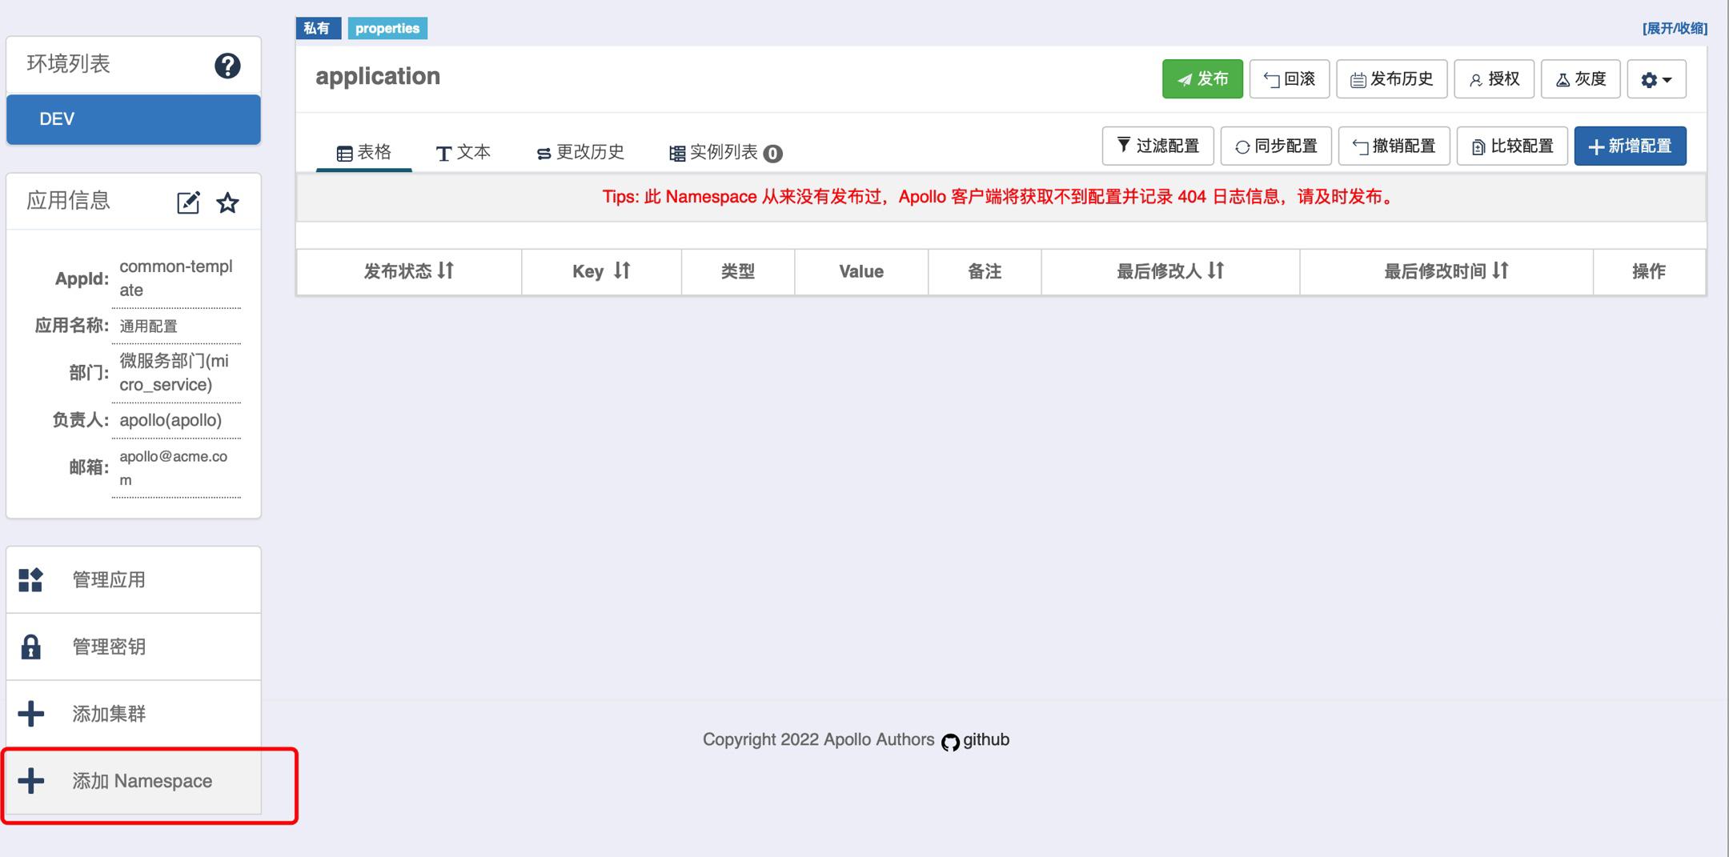Click 同步配置 button
Screen dimensions: 1729x857
click(1276, 146)
